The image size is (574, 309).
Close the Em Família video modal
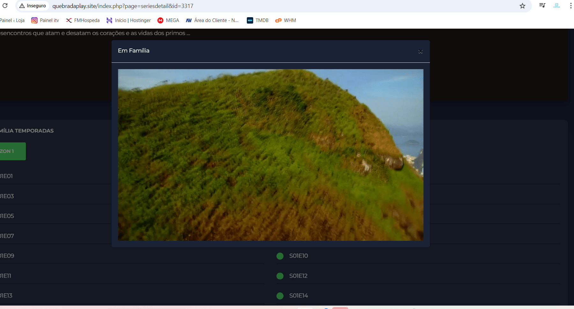(x=420, y=51)
